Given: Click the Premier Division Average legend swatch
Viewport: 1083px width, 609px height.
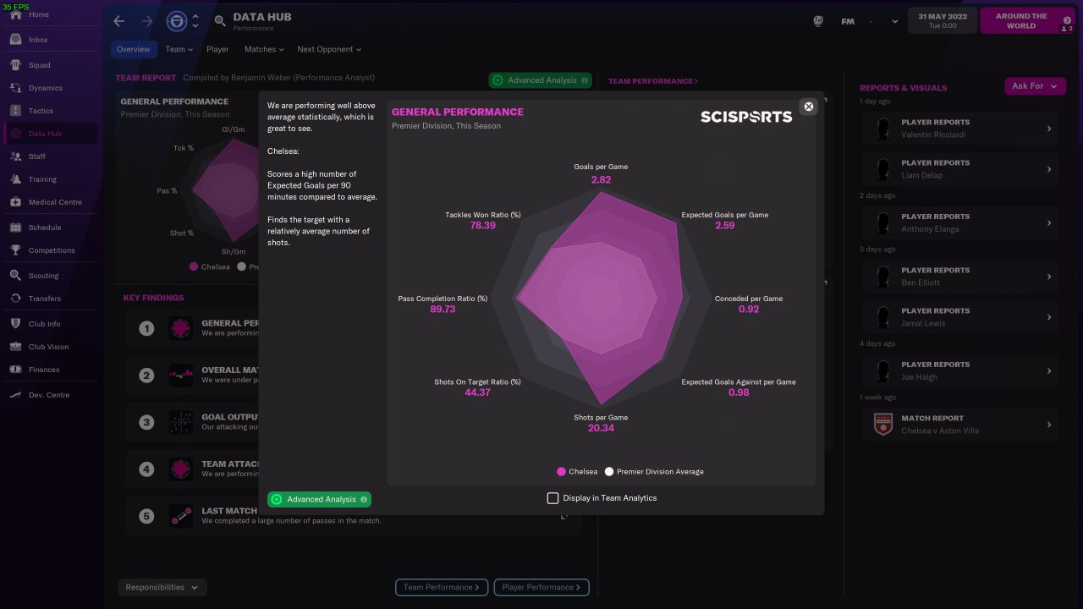Looking at the screenshot, I should click(x=609, y=472).
